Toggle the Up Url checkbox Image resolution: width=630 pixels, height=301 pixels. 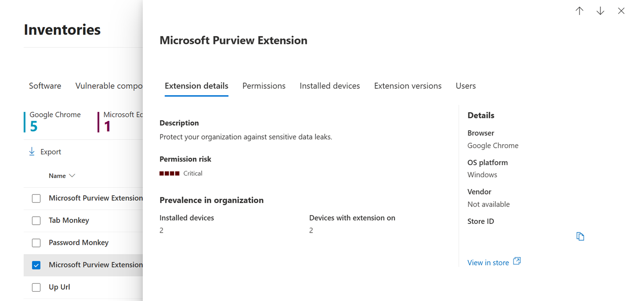tap(37, 287)
